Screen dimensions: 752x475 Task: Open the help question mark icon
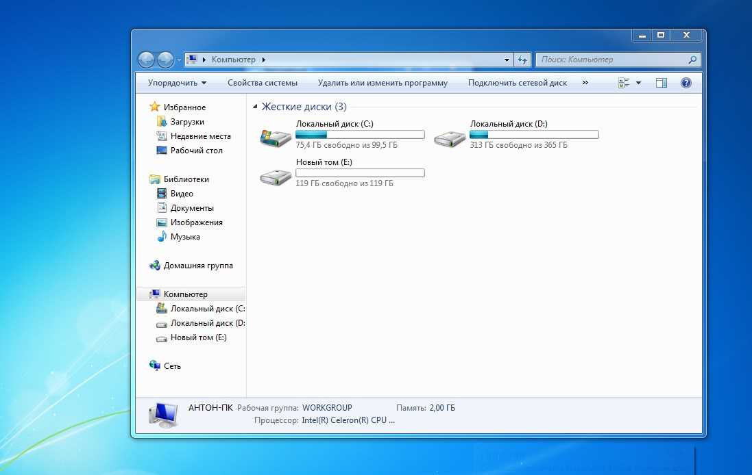pyautogui.click(x=686, y=83)
